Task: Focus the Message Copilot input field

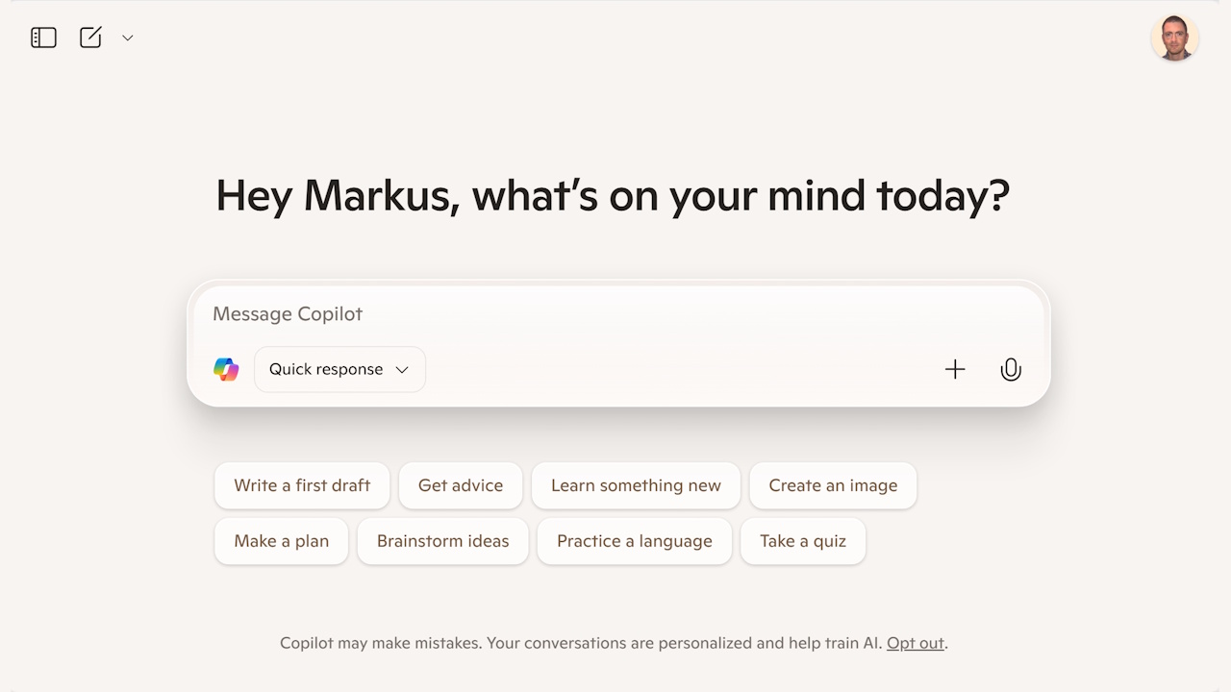Action: (x=617, y=314)
